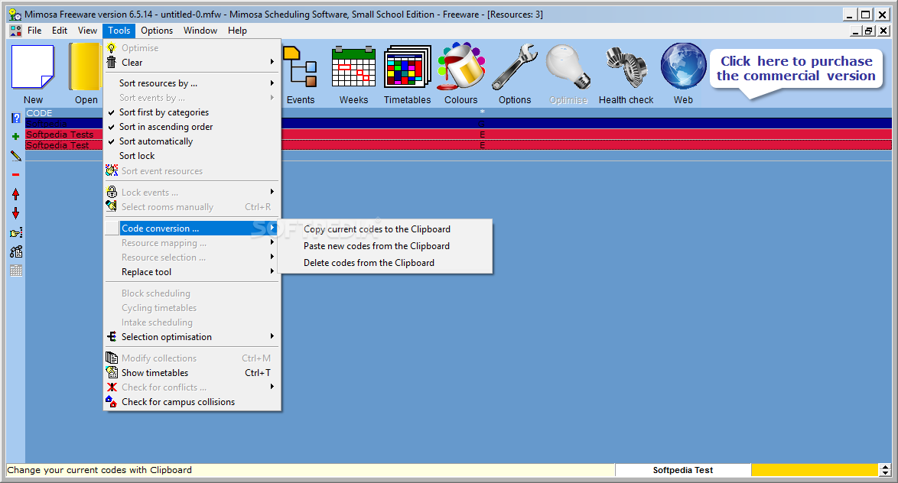The width and height of the screenshot is (898, 483).
Task: Minimize the inner document window
Action: [856, 31]
